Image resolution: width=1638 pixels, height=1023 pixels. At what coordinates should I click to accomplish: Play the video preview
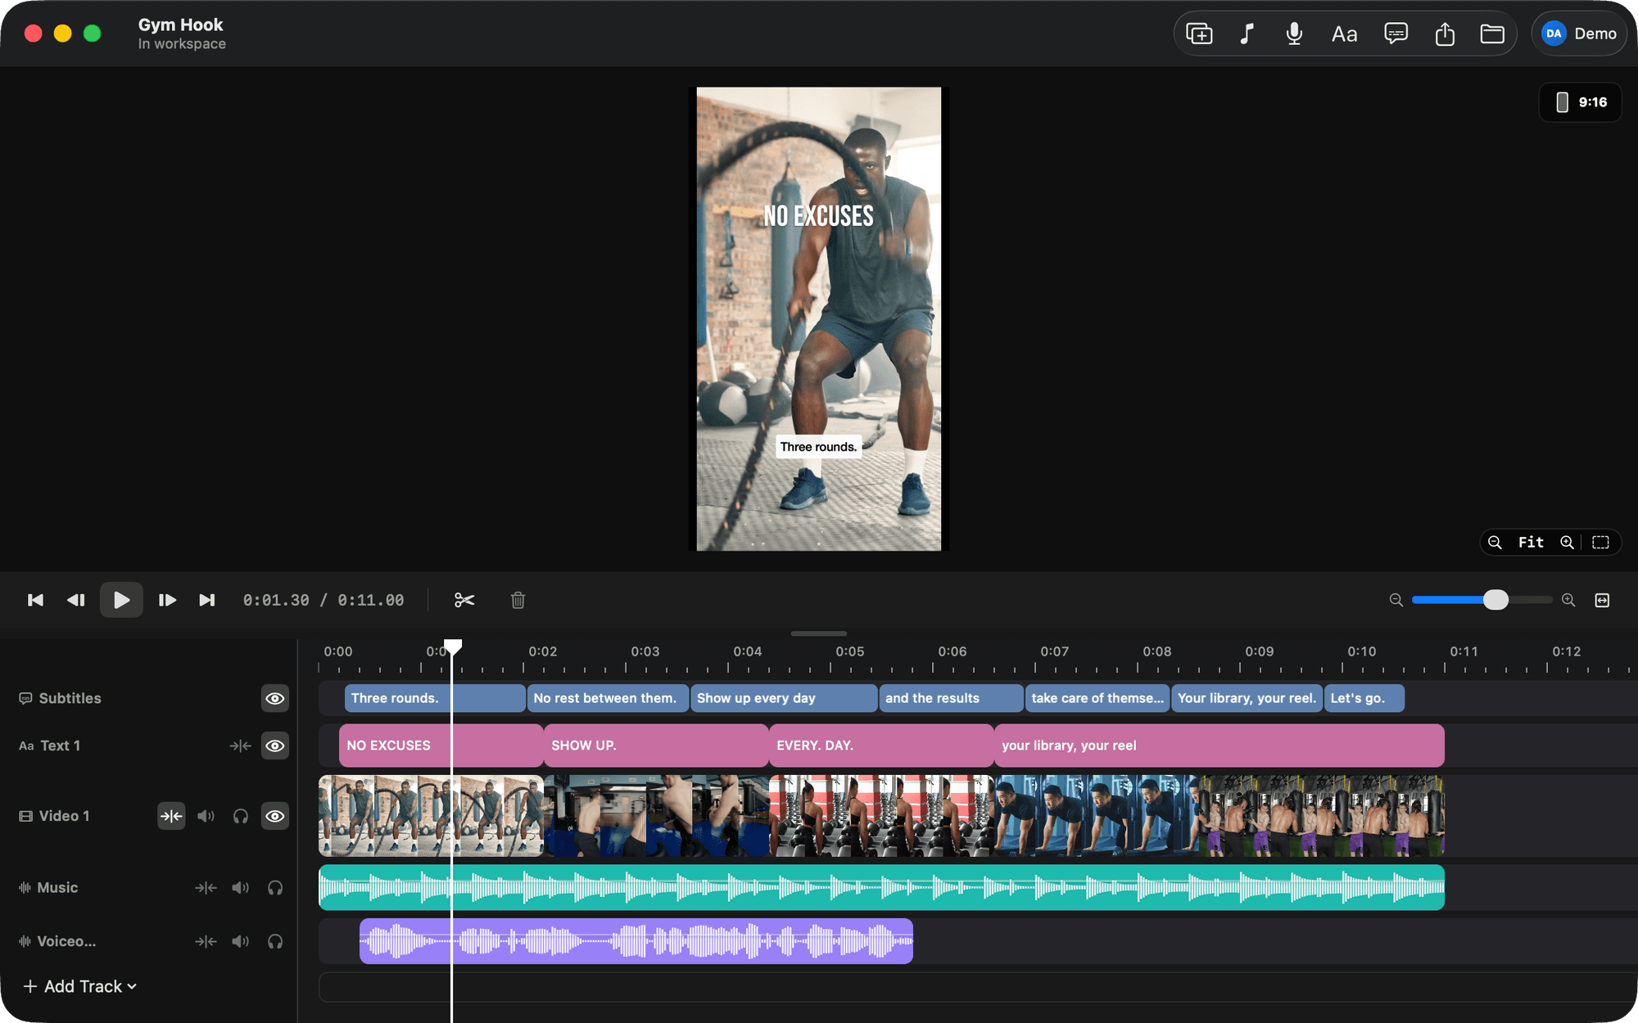[121, 600]
